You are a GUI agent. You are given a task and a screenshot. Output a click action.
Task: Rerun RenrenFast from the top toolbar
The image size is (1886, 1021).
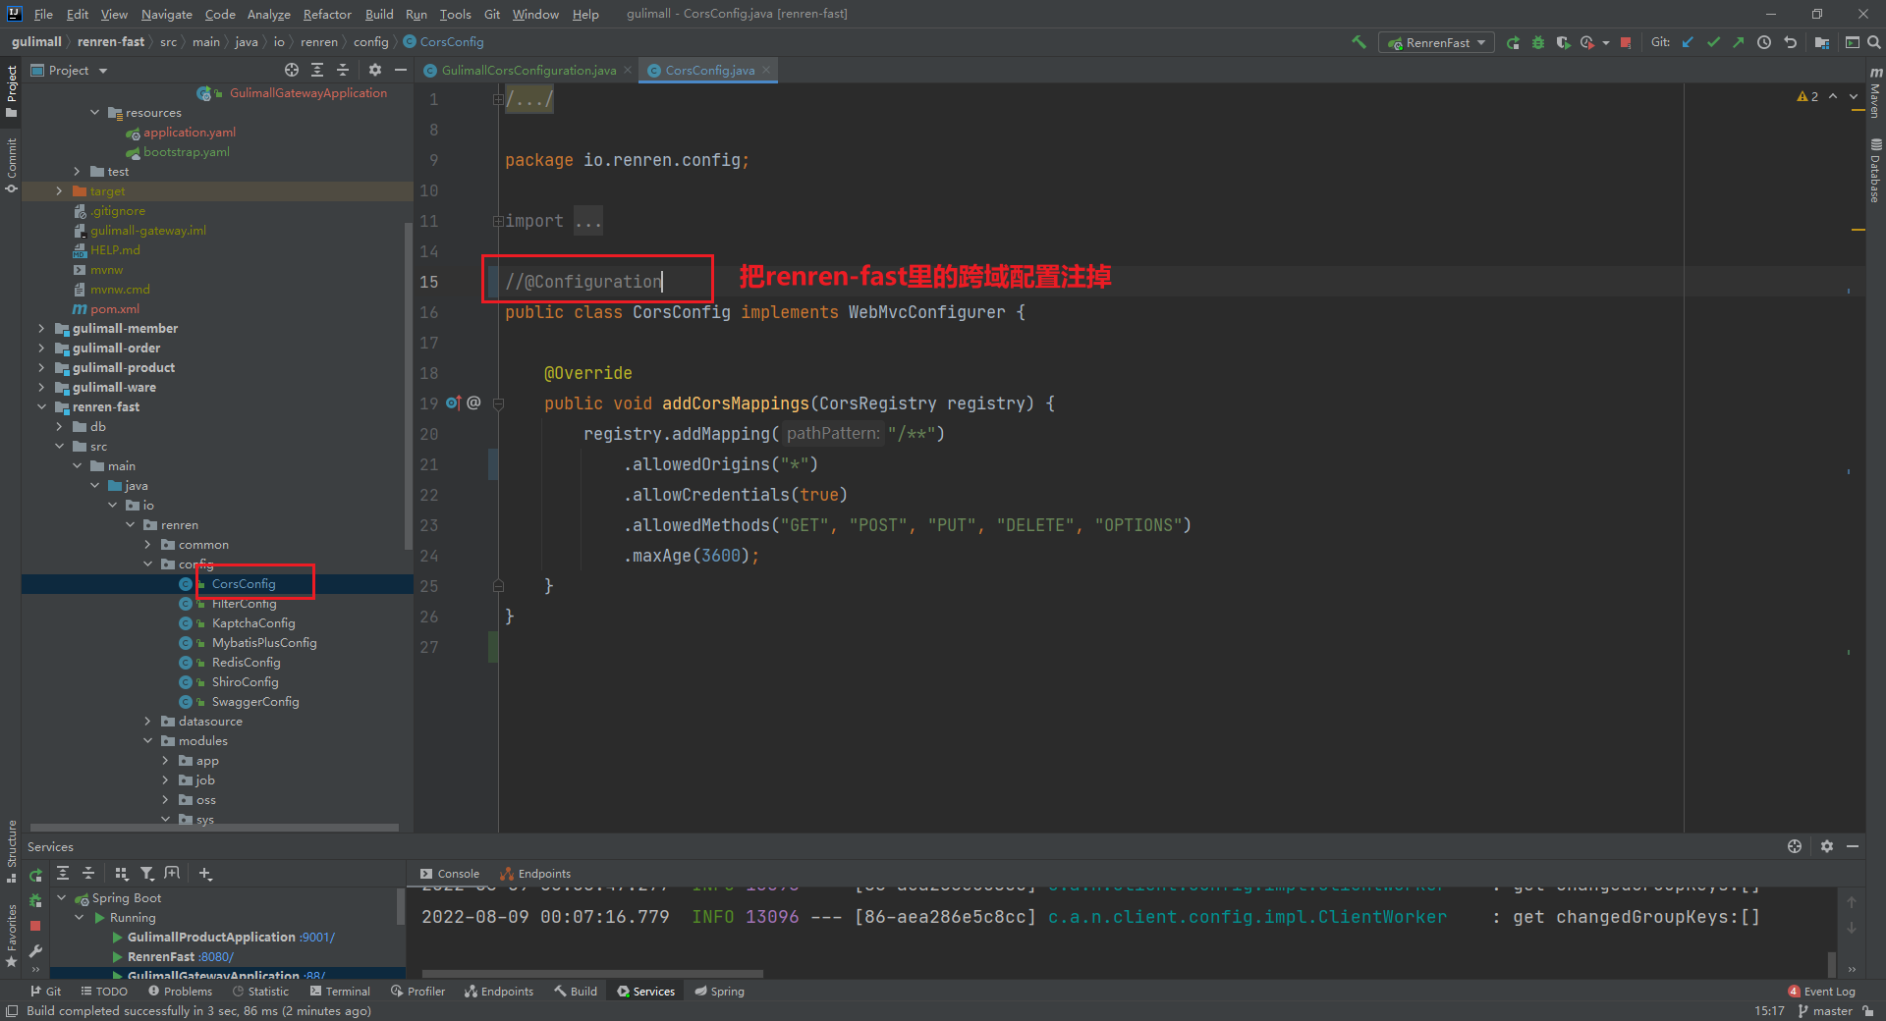[1513, 42]
